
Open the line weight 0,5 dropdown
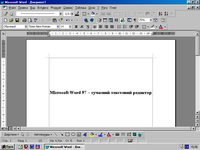(x=72, y=14)
